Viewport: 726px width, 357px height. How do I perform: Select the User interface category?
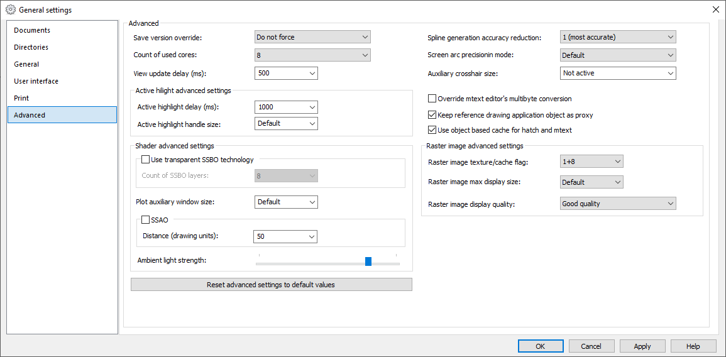pos(62,81)
